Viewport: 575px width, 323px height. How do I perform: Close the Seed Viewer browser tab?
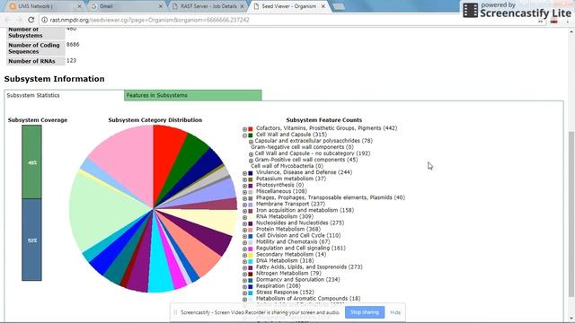tap(323, 6)
